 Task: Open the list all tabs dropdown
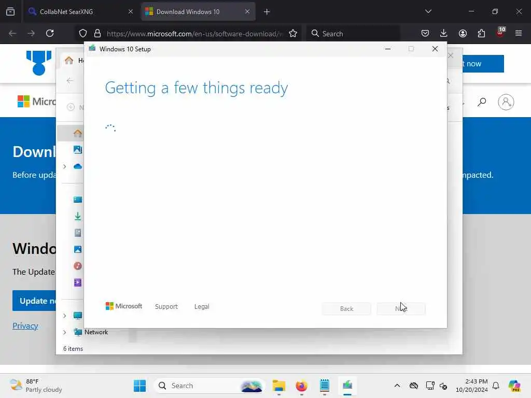428,11
